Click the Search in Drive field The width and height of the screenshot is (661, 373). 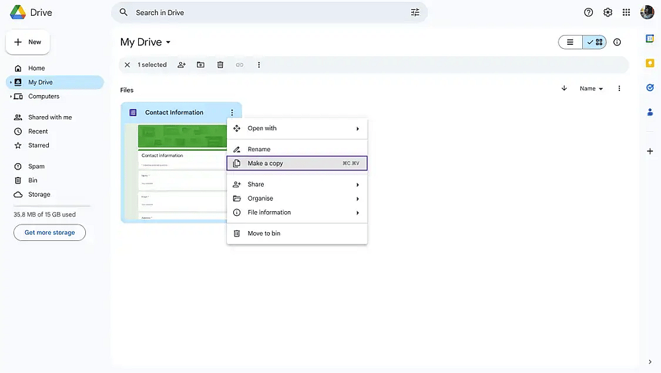coord(270,13)
